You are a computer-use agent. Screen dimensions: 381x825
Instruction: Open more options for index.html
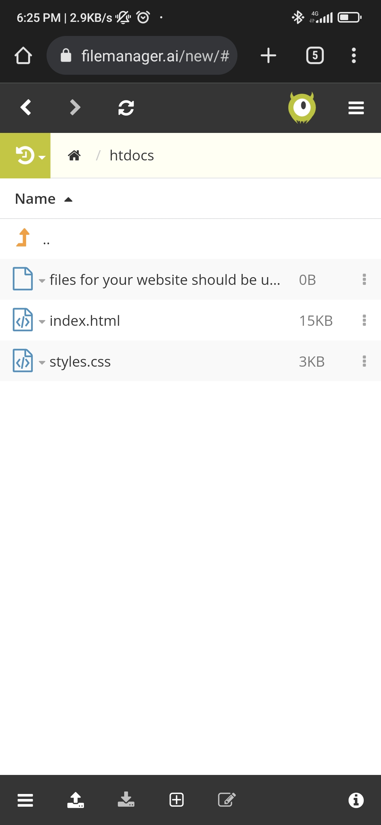364,320
